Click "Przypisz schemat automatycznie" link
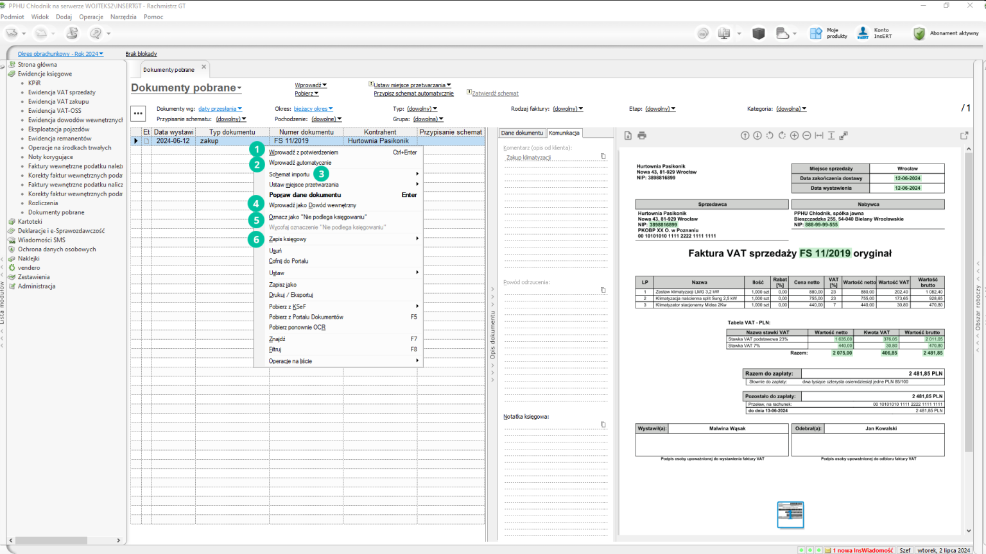 click(413, 94)
